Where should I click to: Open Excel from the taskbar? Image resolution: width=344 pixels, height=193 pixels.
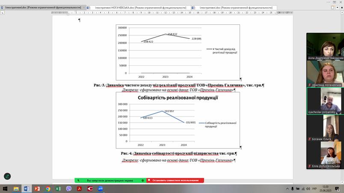tap(58, 188)
